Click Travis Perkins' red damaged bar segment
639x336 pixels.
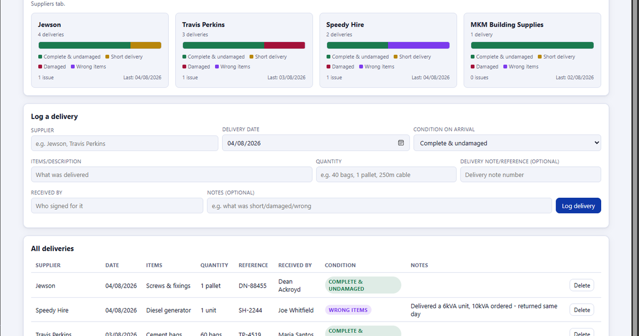[284, 45]
